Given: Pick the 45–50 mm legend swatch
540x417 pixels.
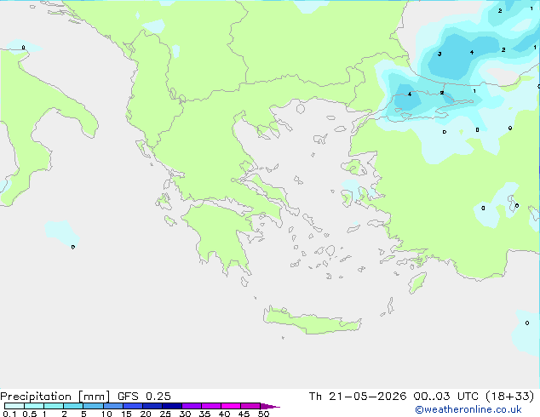Looking at the screenshot, I should (x=250, y=406).
